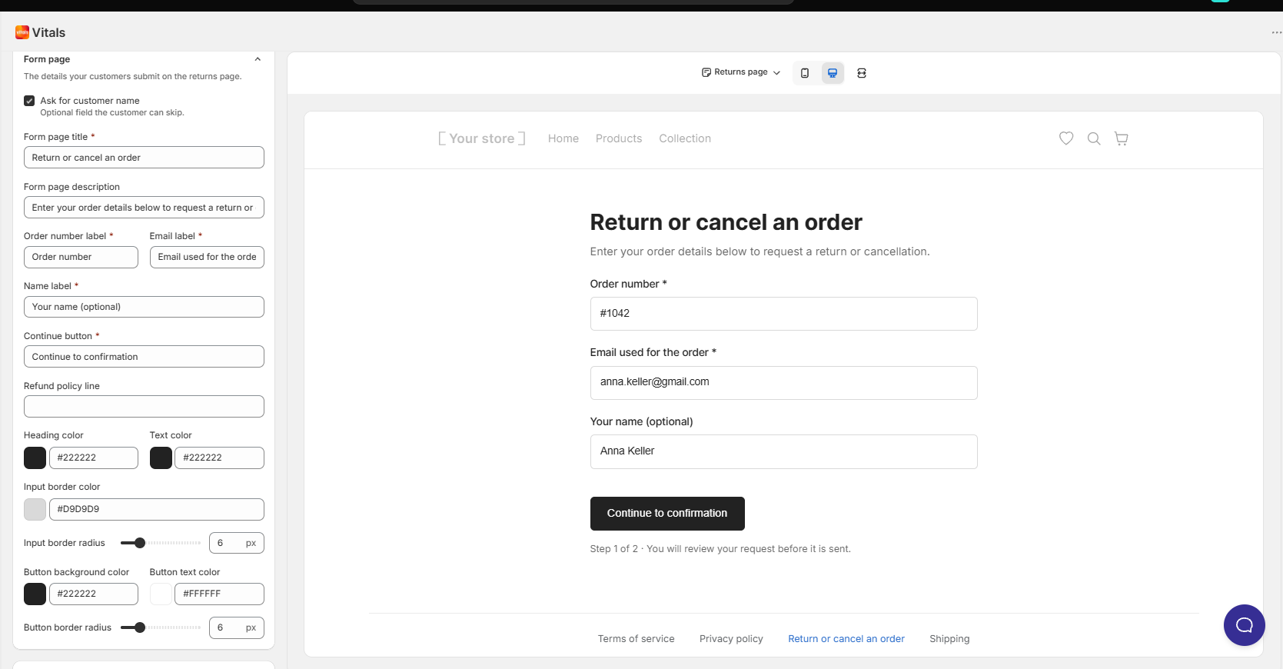This screenshot has height=669, width=1283.
Task: Go to the Collection menu item
Action: (x=685, y=138)
